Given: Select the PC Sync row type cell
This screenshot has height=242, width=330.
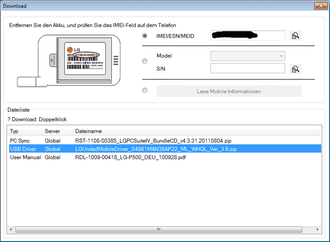Looking at the screenshot, I should pyautogui.click(x=20, y=141).
